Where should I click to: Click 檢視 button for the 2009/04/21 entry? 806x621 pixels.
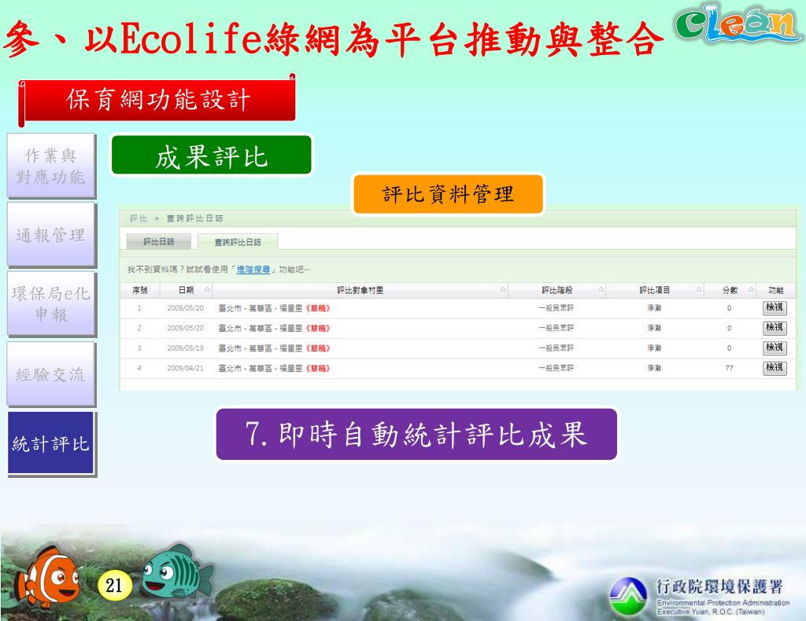[775, 368]
